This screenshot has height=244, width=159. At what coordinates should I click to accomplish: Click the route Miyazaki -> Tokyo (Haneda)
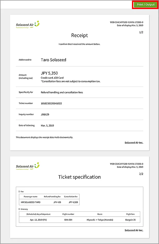100,220
